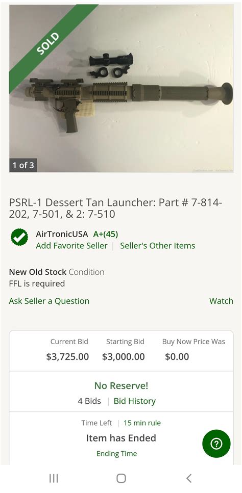Screen dimensions: 242x493
Task: Ask Seller a Question
Action: pyautogui.click(x=49, y=301)
